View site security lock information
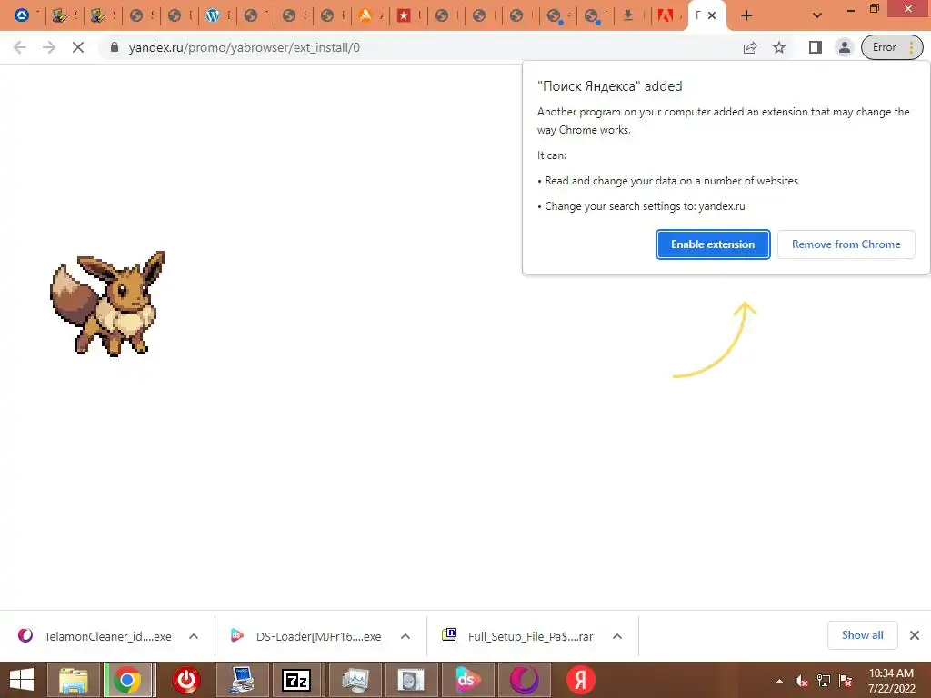The height and width of the screenshot is (698, 931). tap(115, 47)
